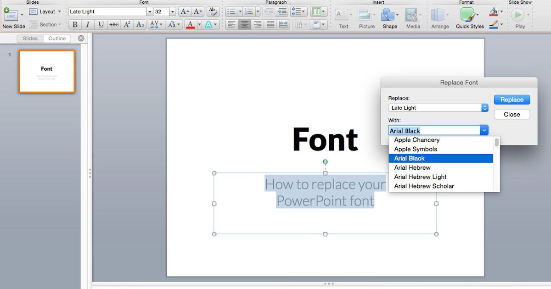Screen dimensions: 551x289
Task: Increase the font size
Action: [185, 11]
